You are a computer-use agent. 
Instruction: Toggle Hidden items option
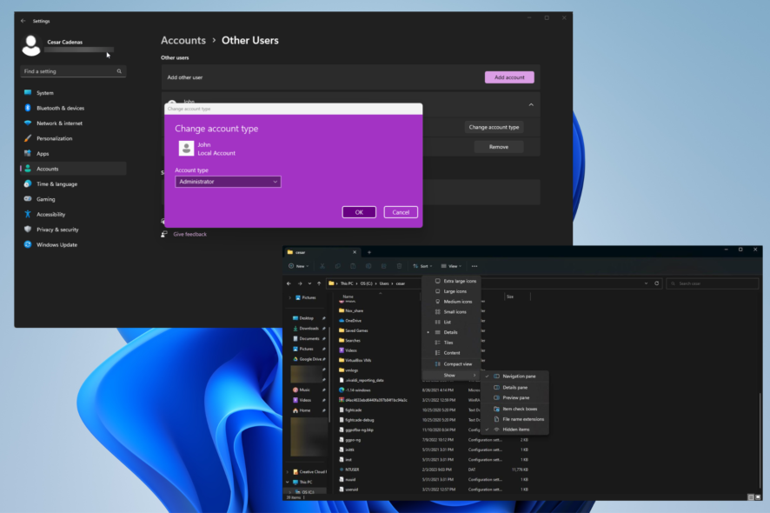[x=514, y=430]
